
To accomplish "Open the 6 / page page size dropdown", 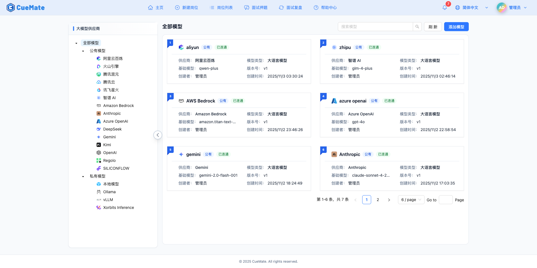I will point(411,200).
